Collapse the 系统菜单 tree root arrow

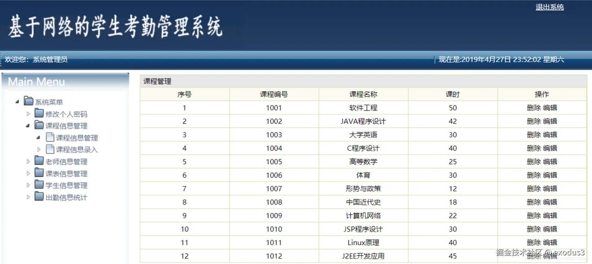17,102
